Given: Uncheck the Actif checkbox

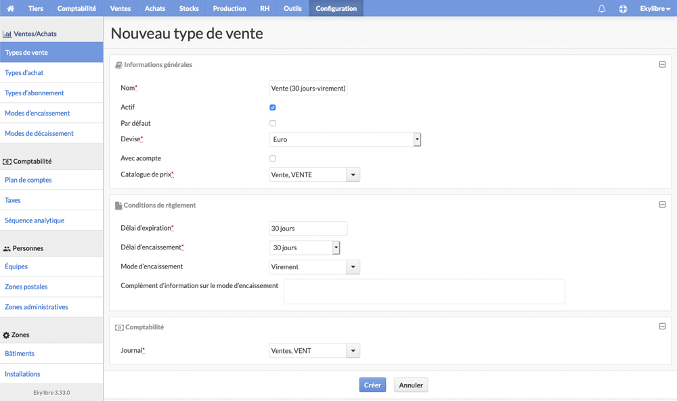Looking at the screenshot, I should 272,108.
